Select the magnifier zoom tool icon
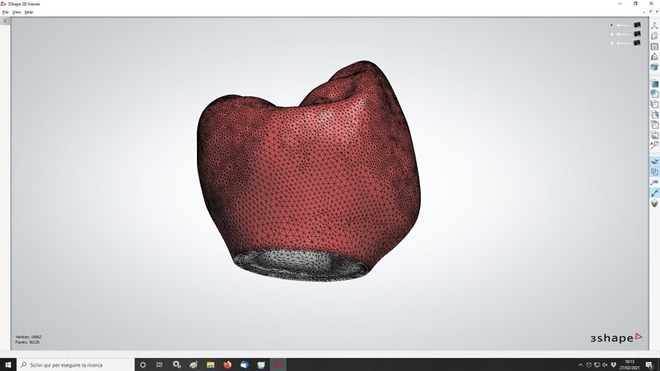660x371 pixels. [654, 145]
